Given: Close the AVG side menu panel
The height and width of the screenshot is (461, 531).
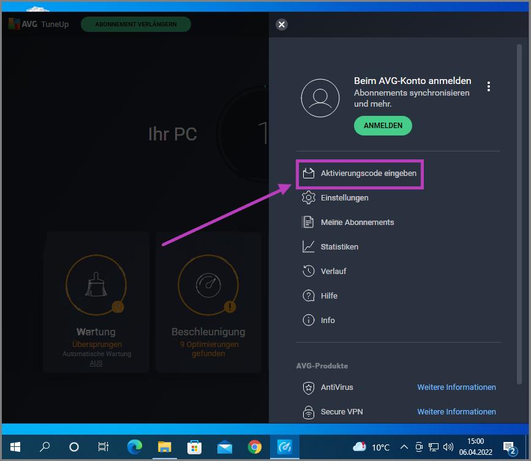Looking at the screenshot, I should coord(281,25).
